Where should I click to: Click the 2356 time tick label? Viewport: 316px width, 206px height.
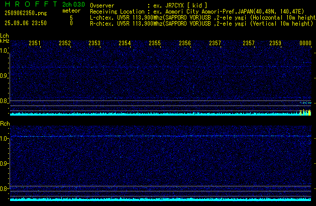[x=185, y=43]
